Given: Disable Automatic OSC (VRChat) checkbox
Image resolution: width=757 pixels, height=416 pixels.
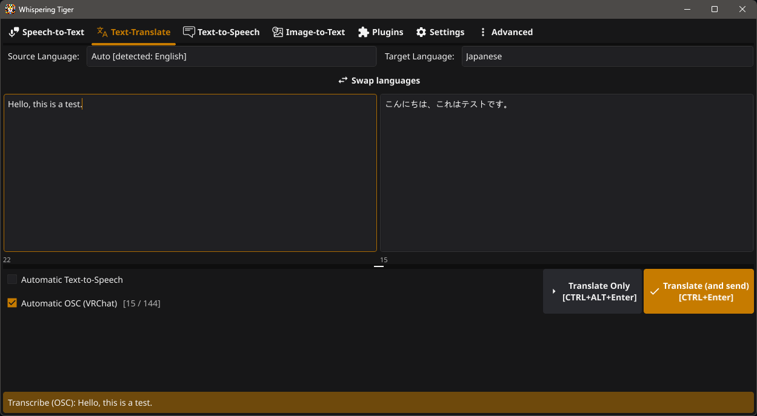Looking at the screenshot, I should coord(12,303).
